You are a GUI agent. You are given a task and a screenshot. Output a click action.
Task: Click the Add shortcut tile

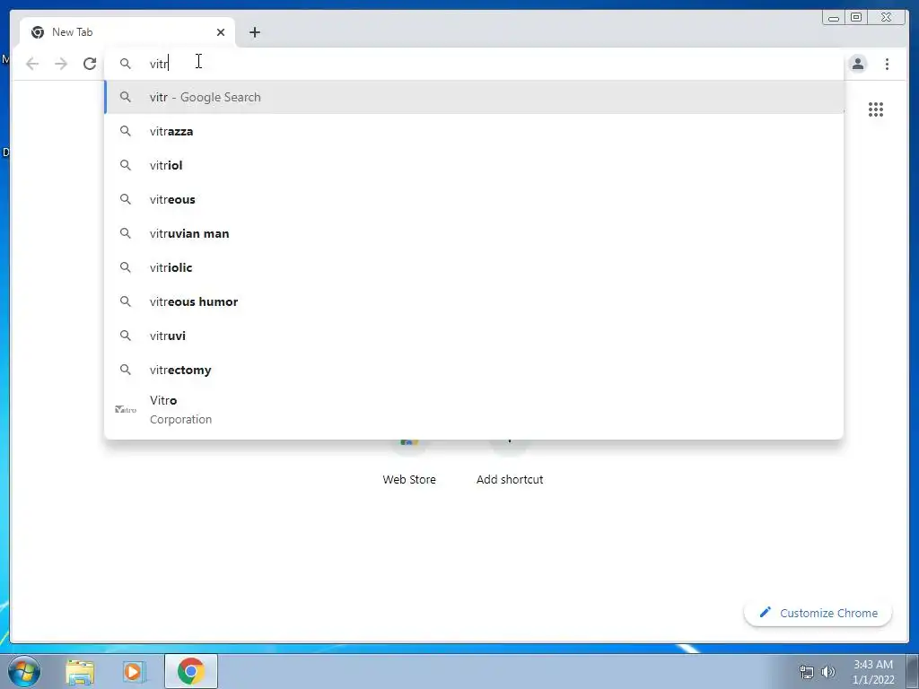click(510, 463)
